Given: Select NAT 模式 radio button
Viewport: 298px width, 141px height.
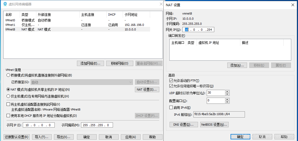Looking at the screenshot, I should (x=8, y=90).
